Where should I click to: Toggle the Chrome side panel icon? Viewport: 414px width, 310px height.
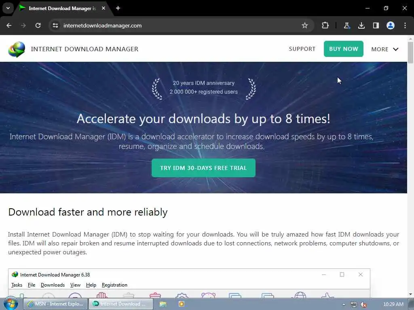click(376, 25)
